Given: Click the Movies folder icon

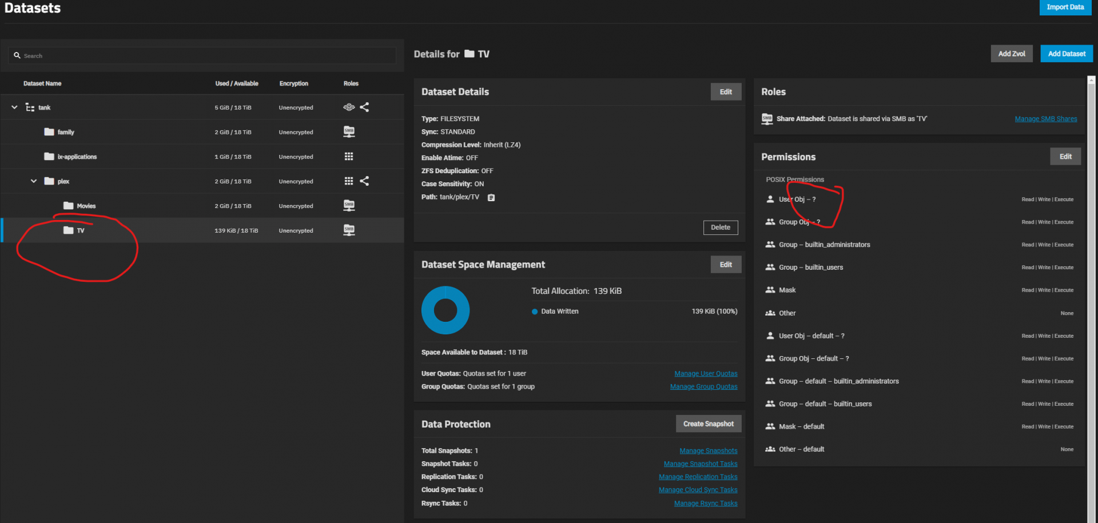Looking at the screenshot, I should 69,206.
